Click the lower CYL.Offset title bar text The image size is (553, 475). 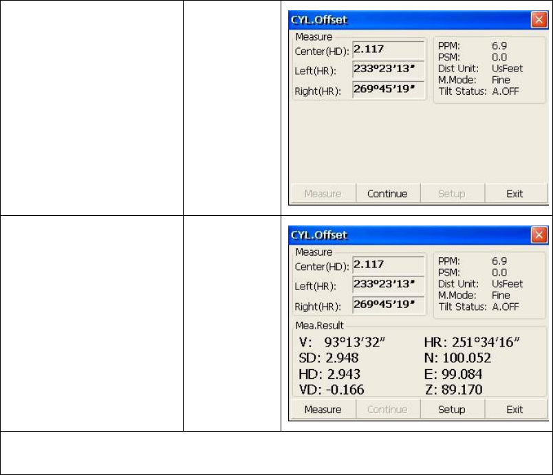tap(319, 235)
